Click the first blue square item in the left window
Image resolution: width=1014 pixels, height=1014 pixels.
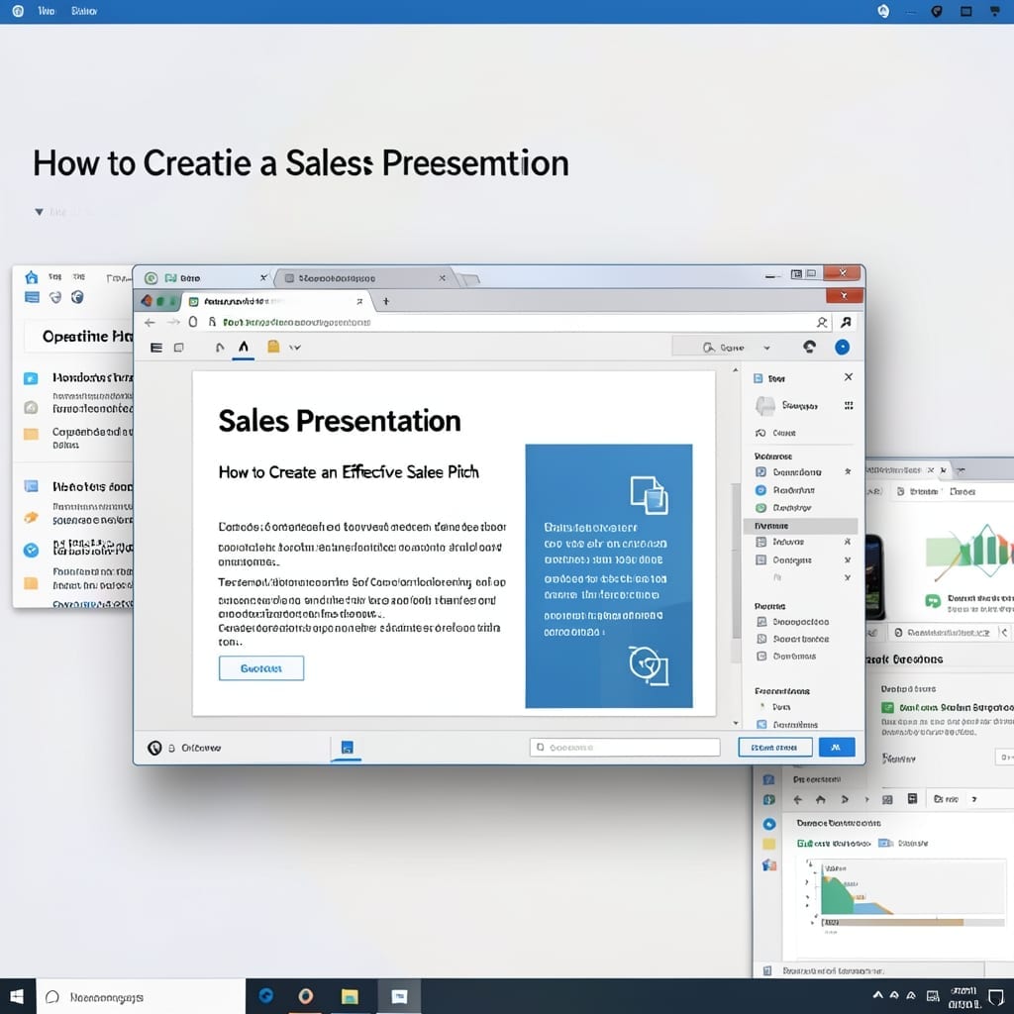31,378
